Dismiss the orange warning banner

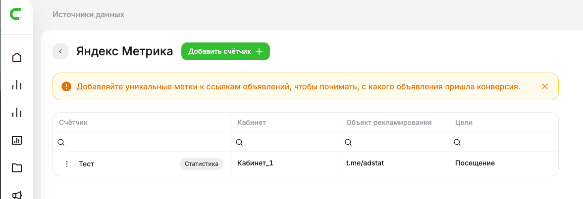[x=545, y=87]
